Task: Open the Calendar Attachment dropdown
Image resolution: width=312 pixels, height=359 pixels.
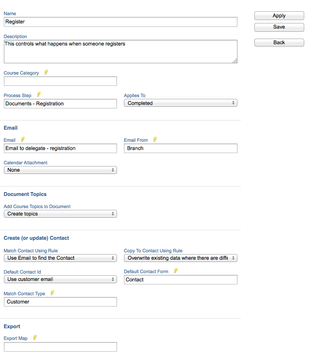Action: tap(60, 170)
